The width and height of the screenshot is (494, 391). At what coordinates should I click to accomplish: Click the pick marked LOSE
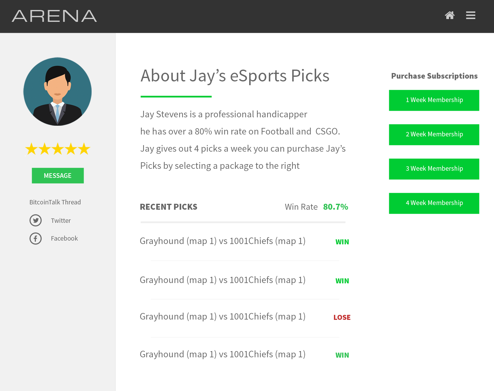222,317
